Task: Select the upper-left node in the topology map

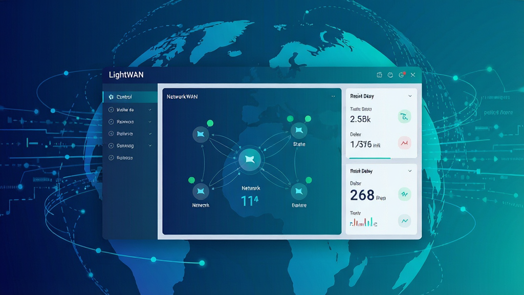Action: click(x=201, y=135)
